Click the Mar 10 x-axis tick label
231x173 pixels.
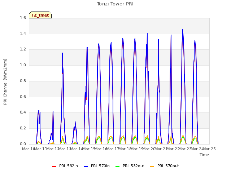click(x=28, y=149)
